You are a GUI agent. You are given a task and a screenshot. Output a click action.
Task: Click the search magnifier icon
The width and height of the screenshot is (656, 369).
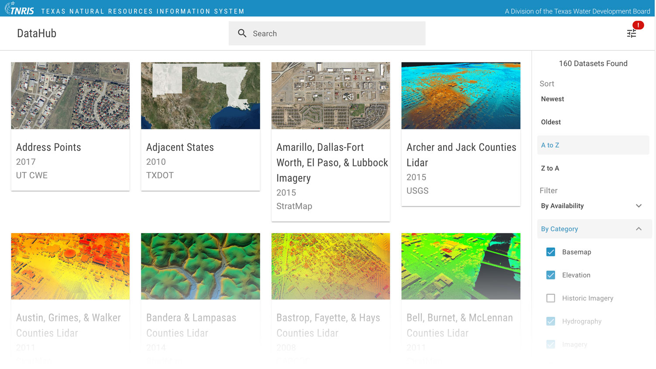click(242, 33)
